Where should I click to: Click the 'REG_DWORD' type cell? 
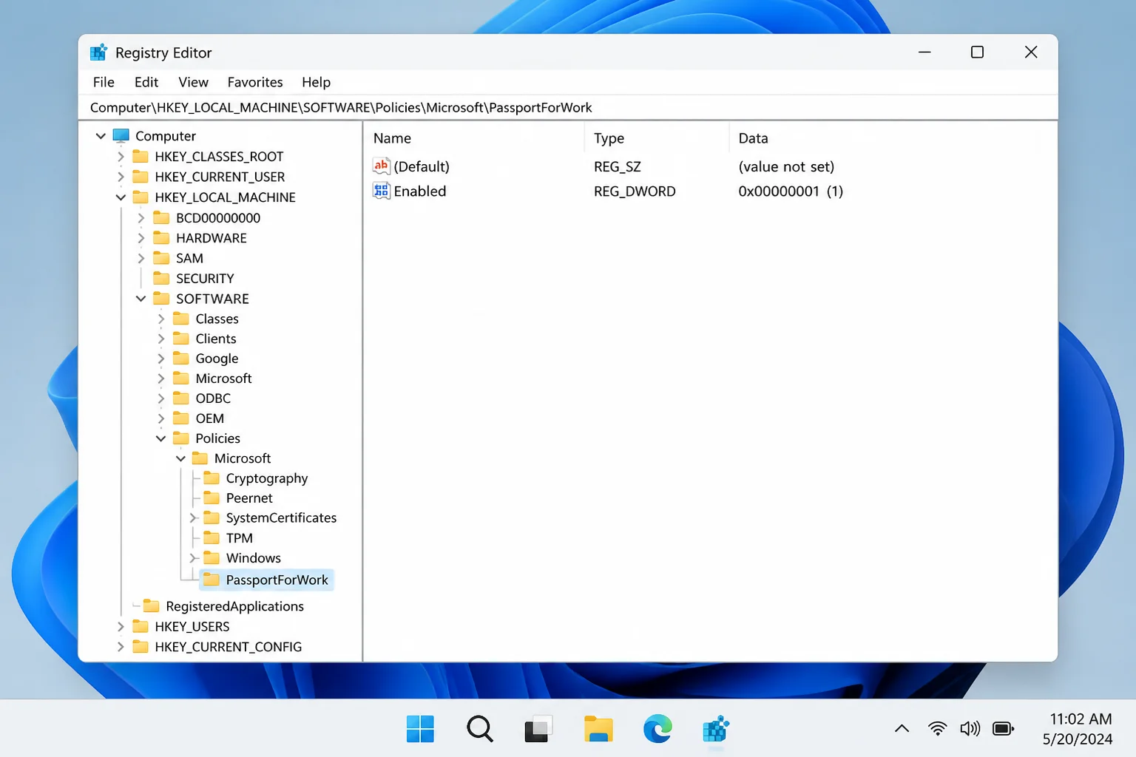635,191
